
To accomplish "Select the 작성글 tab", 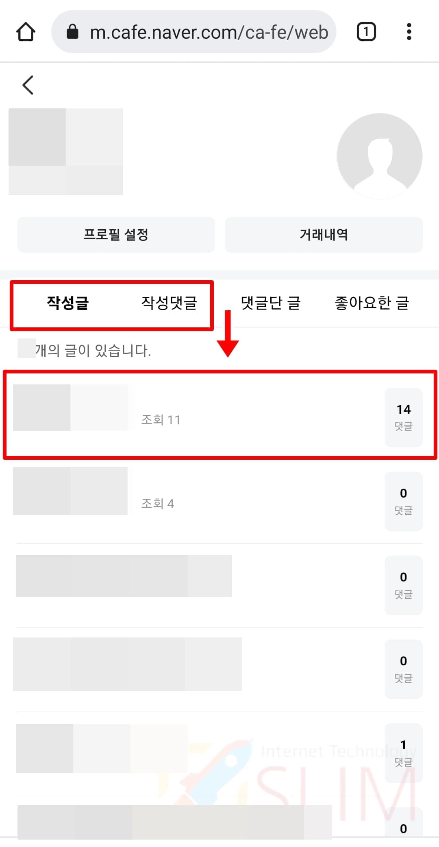I will click(67, 303).
